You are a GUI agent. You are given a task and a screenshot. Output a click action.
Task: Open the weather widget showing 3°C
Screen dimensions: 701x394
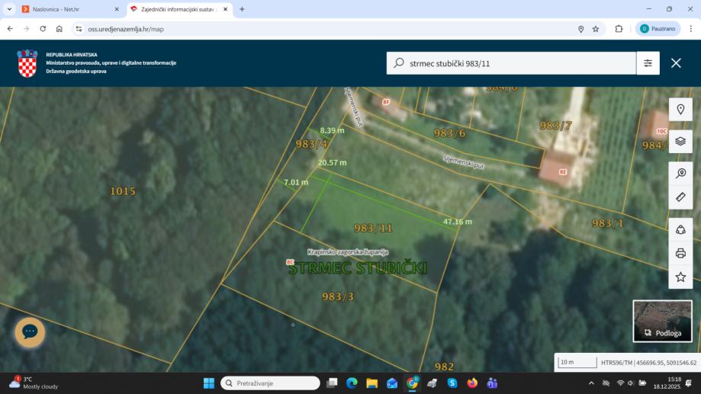[34, 383]
